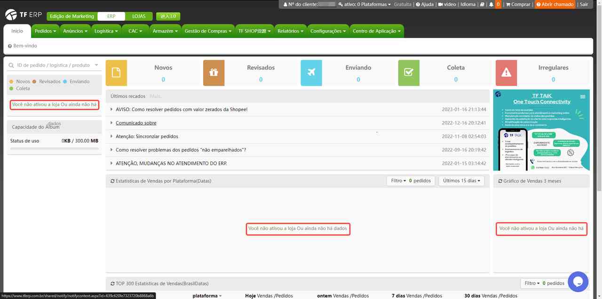The width and height of the screenshot is (602, 299).
Task: Open the Relatórios menu
Action: point(290,31)
